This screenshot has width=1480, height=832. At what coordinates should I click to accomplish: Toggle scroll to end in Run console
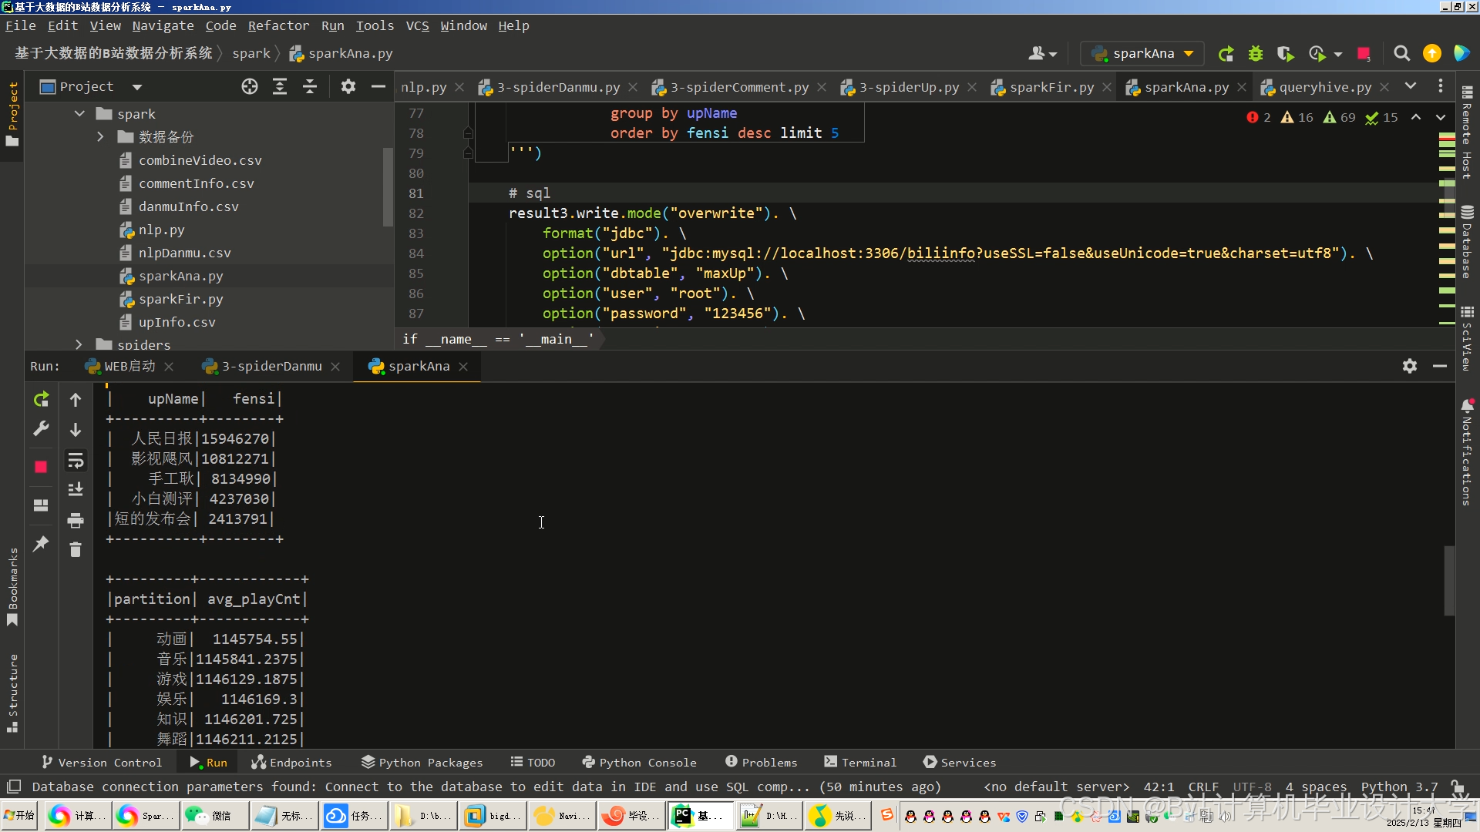tap(76, 490)
